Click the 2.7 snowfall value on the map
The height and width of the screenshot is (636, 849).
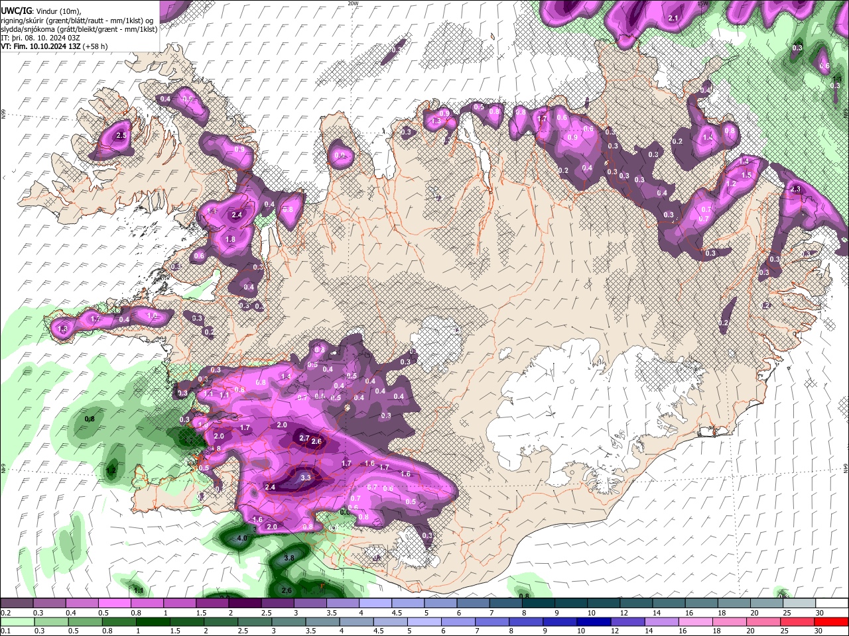click(304, 438)
